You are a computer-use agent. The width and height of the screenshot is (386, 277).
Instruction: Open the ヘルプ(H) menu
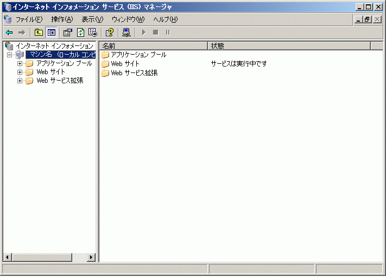[x=166, y=19]
